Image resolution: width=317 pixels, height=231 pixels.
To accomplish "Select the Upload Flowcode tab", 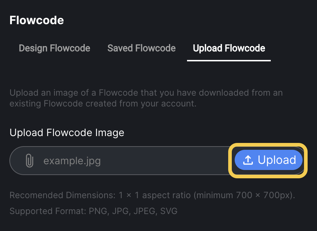I will point(229,48).
